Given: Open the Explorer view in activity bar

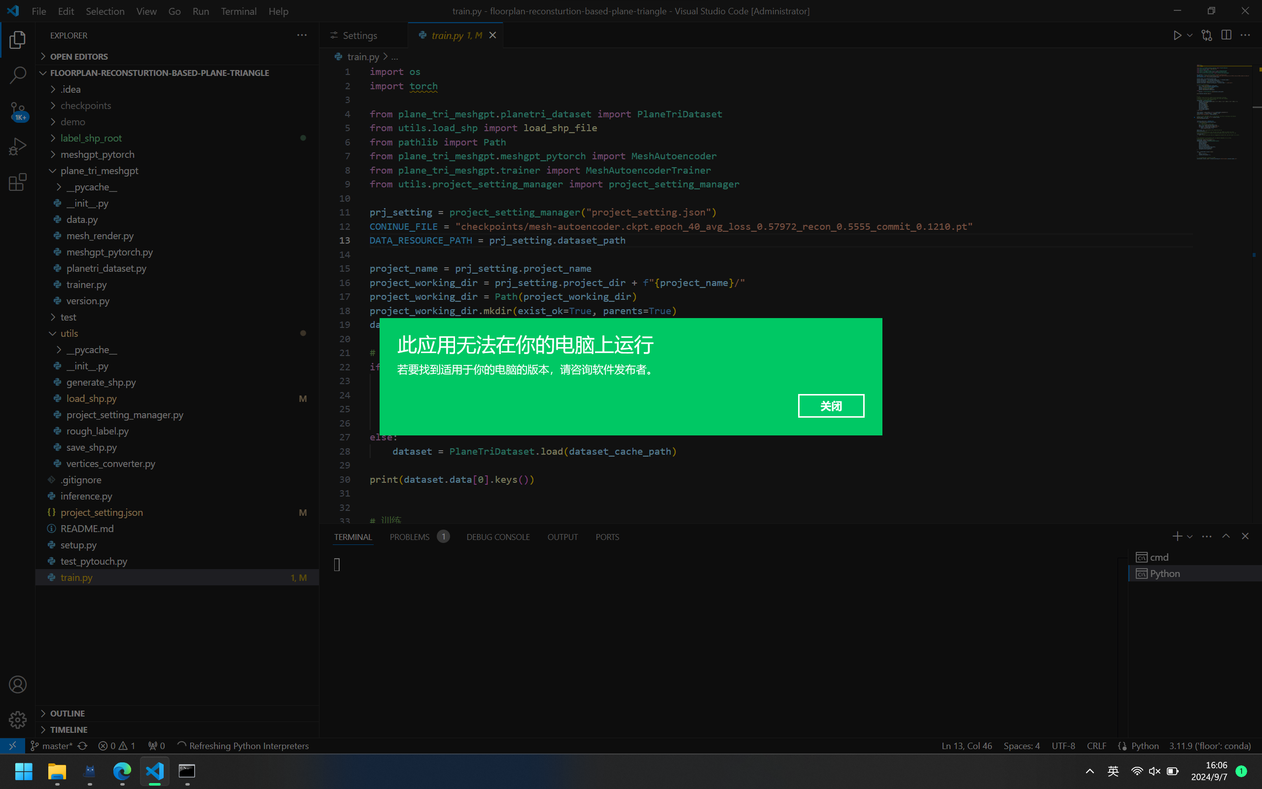Looking at the screenshot, I should [17, 39].
